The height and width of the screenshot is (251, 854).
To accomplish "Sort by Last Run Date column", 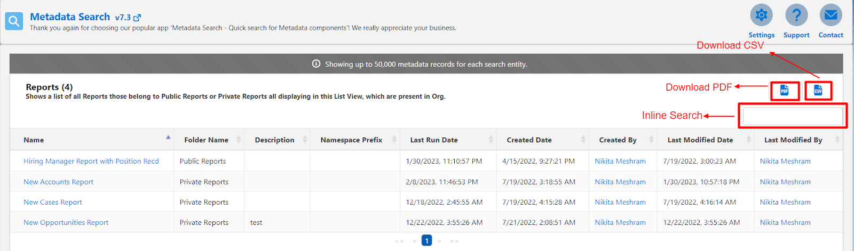I will 434,140.
